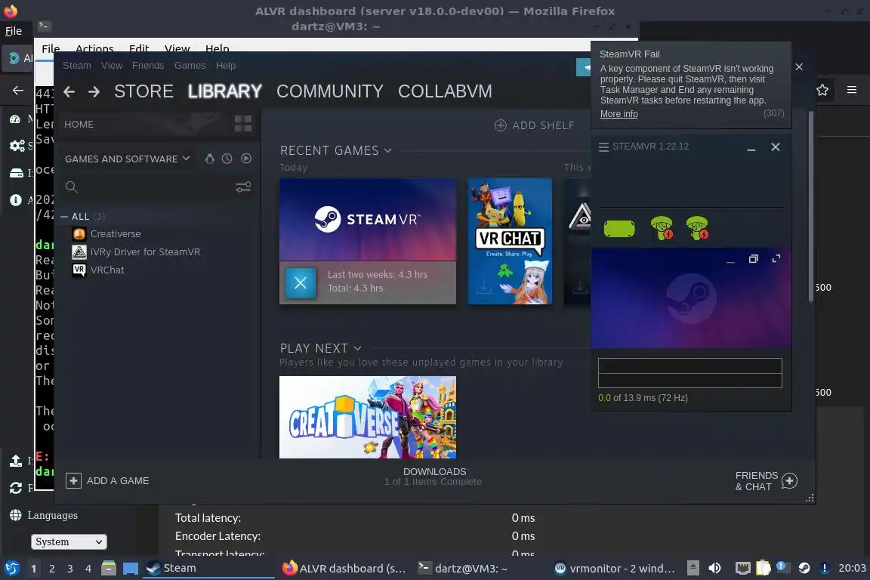This screenshot has width=870, height=580.
Task: Click the More info link in SteamVR Fail
Action: 619,114
